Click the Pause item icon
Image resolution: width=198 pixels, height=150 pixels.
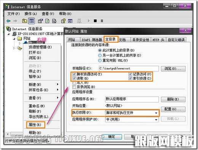coord(102,21)
